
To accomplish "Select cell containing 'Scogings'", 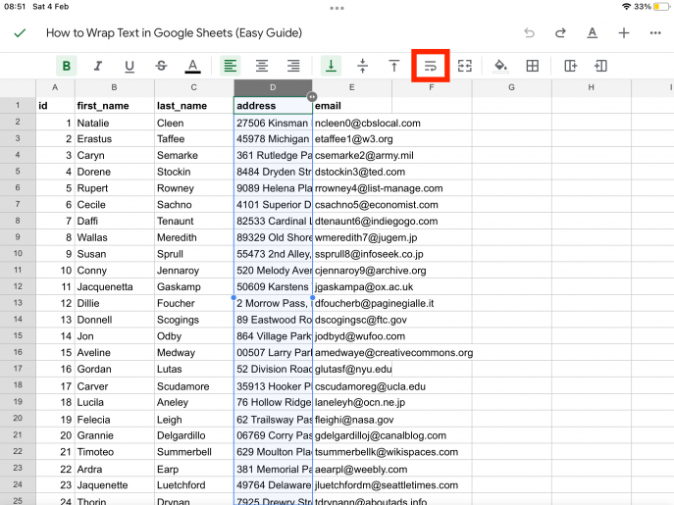I will pos(194,320).
